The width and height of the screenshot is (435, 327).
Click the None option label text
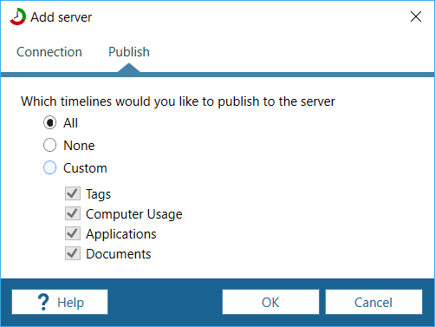pos(79,146)
